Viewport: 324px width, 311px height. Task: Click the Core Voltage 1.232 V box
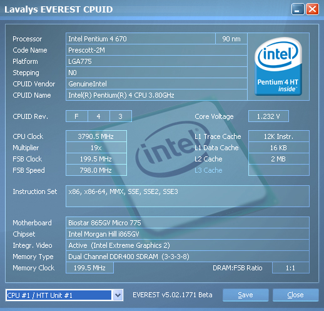(x=268, y=116)
